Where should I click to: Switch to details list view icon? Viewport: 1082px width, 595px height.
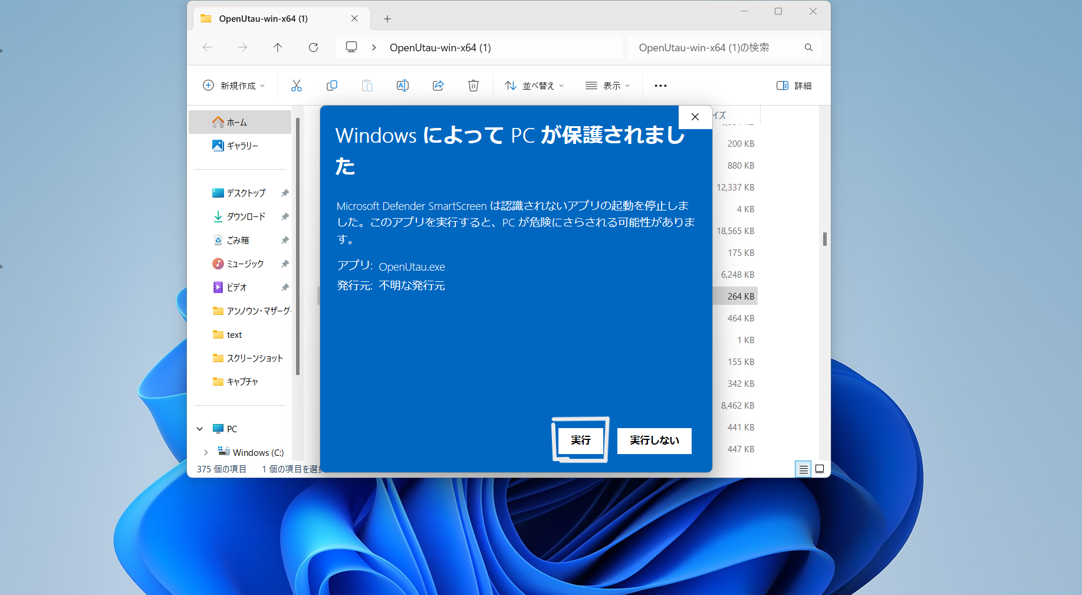tap(803, 469)
